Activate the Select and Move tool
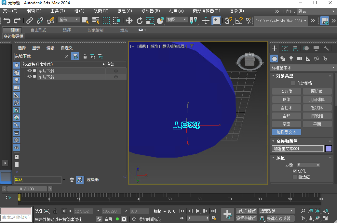This screenshot has height=223, width=337. tap(129, 20)
